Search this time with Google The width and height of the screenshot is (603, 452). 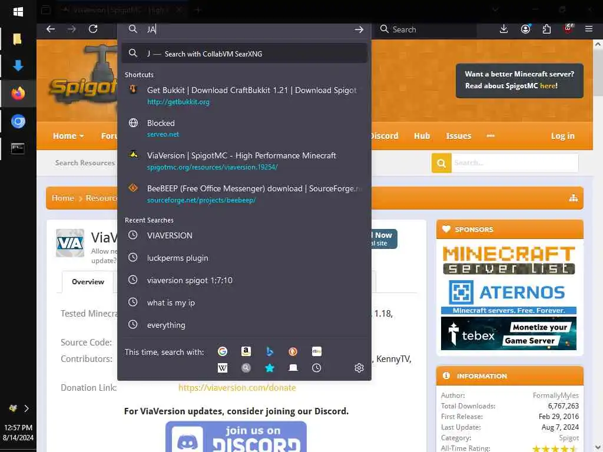222,351
